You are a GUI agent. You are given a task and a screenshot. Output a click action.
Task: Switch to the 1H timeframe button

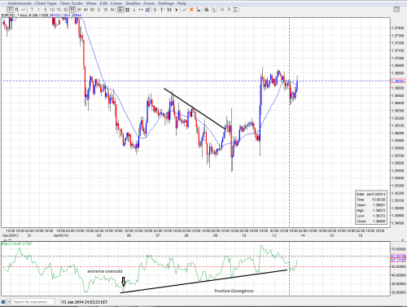72,10
